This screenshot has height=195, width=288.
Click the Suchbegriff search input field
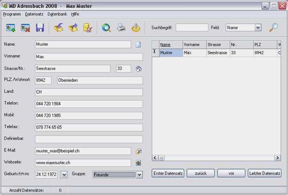tap(192, 27)
